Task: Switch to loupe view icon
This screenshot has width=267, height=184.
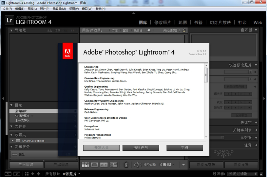Action: coord(94,165)
